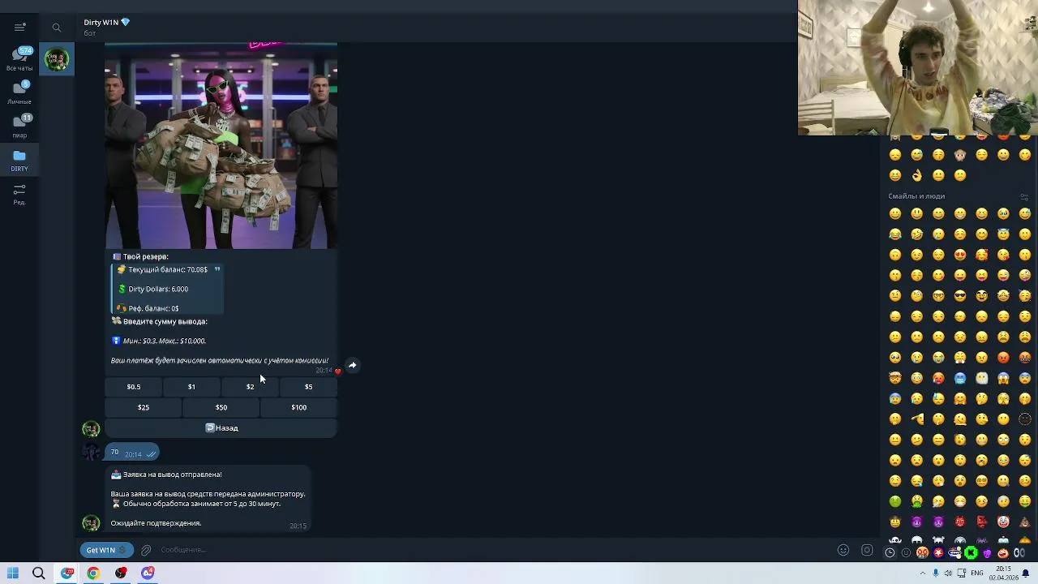The height and width of the screenshot is (584, 1038).
Task: Open the 'Ред.' edit folders option
Action: coord(19,194)
